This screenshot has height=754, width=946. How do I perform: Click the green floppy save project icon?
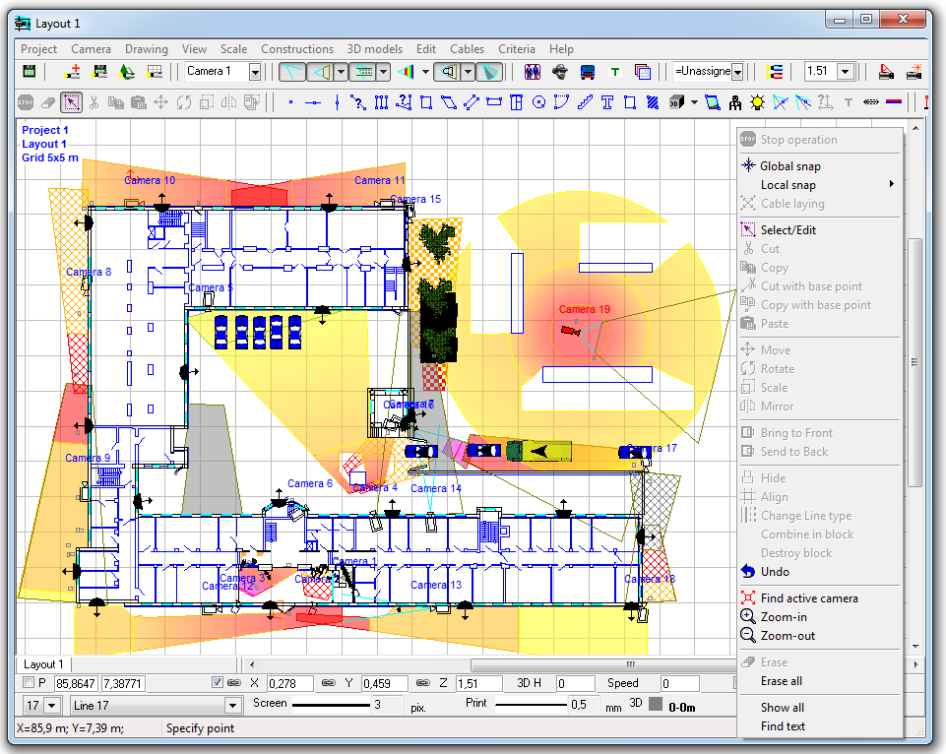tap(29, 71)
